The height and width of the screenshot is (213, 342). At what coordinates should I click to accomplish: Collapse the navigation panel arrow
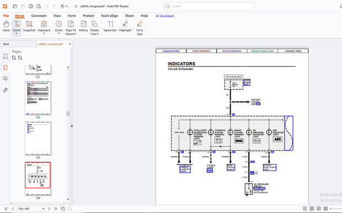coord(72,126)
